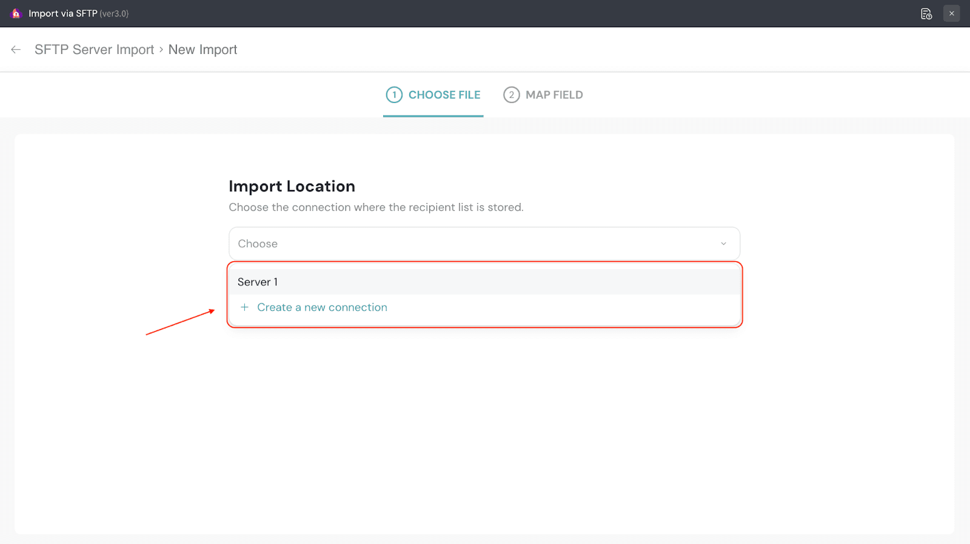Screen dimensions: 970x544
Task: Open the document log icon in the title bar
Action: [926, 14]
